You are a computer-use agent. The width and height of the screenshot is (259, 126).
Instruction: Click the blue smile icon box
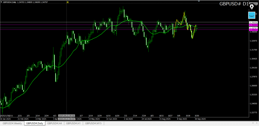click(252, 15)
